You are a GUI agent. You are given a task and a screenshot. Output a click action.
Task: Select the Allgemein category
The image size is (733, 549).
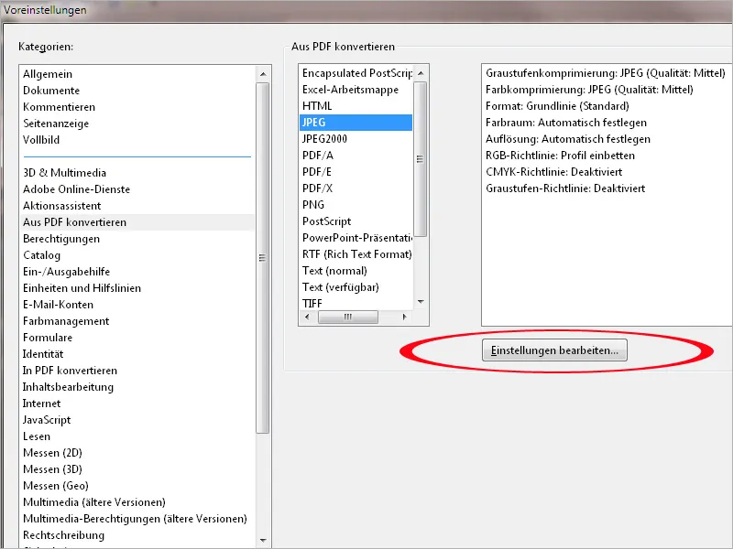48,74
